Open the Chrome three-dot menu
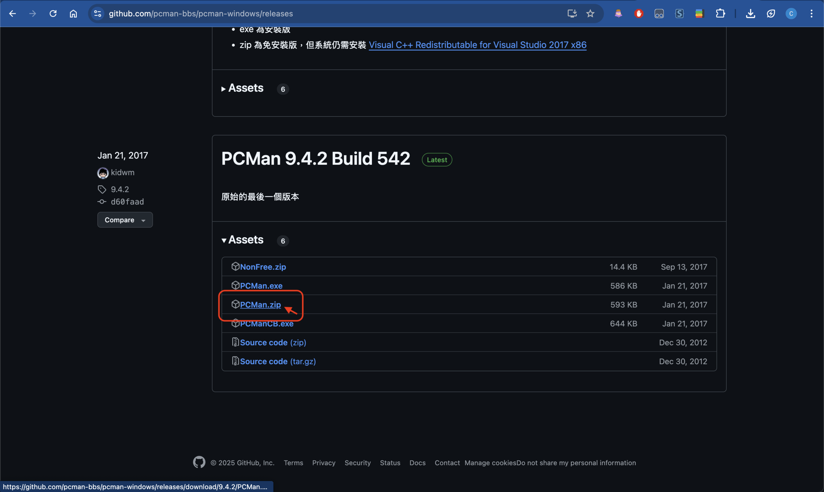824x492 pixels. coord(811,13)
